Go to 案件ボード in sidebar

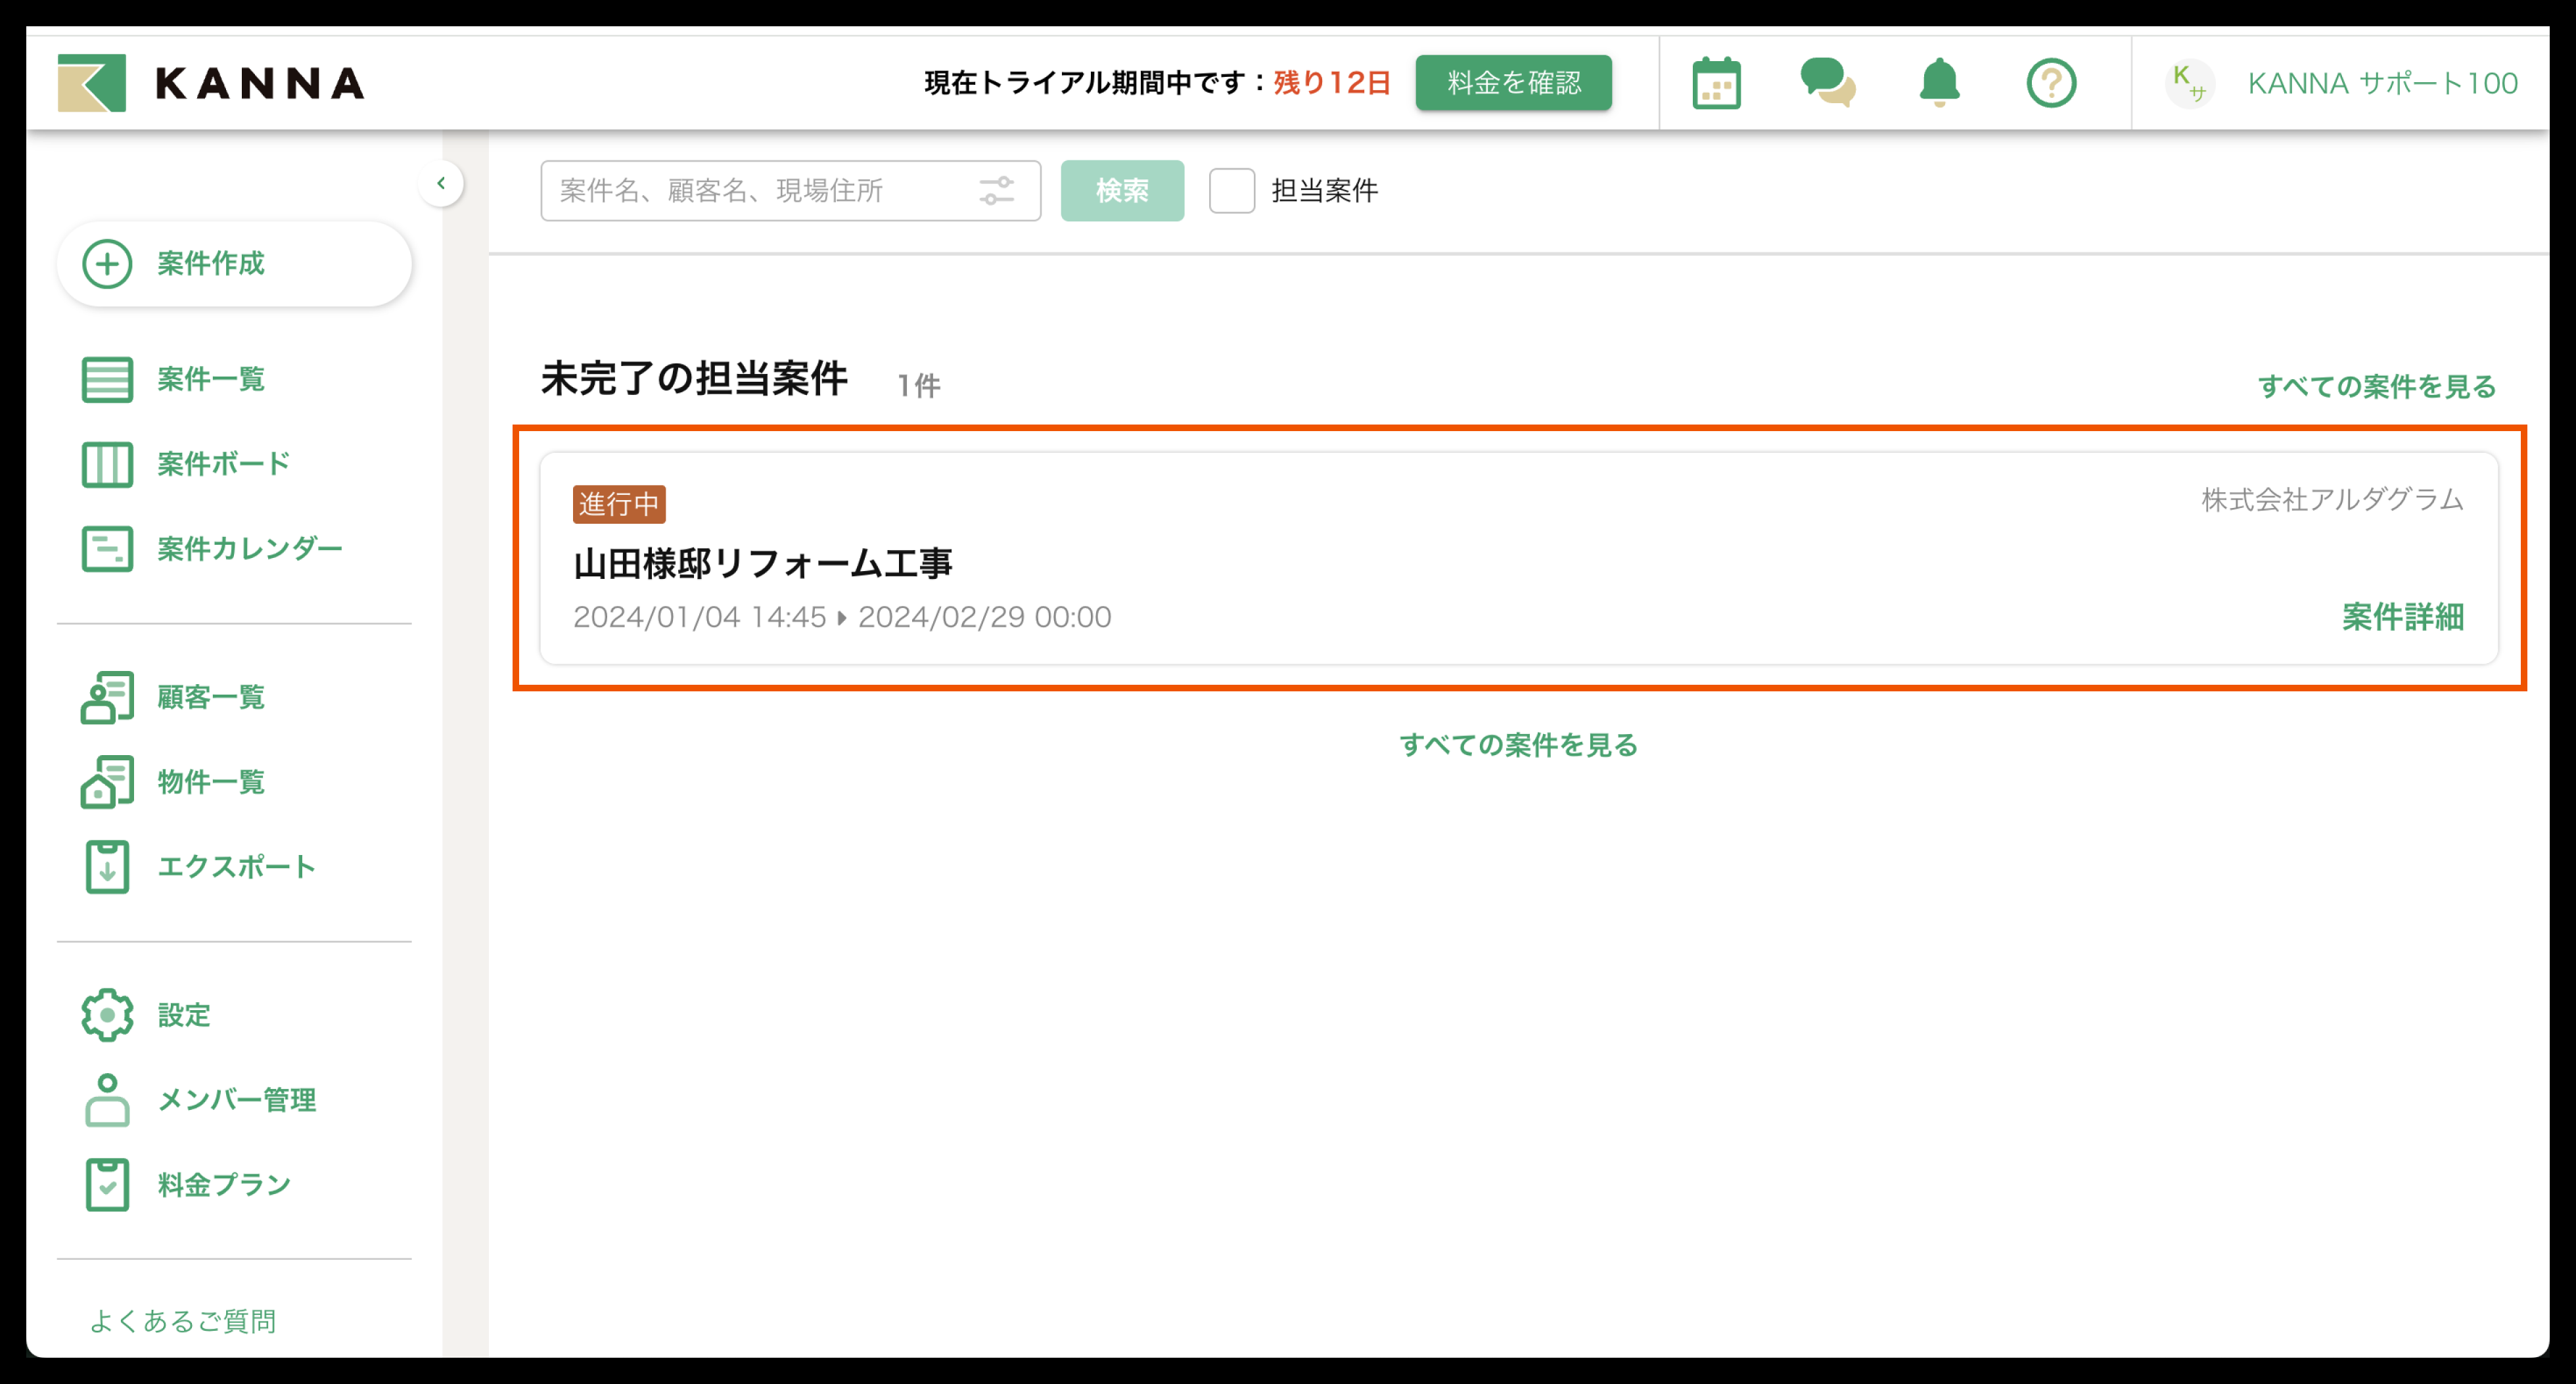(222, 464)
